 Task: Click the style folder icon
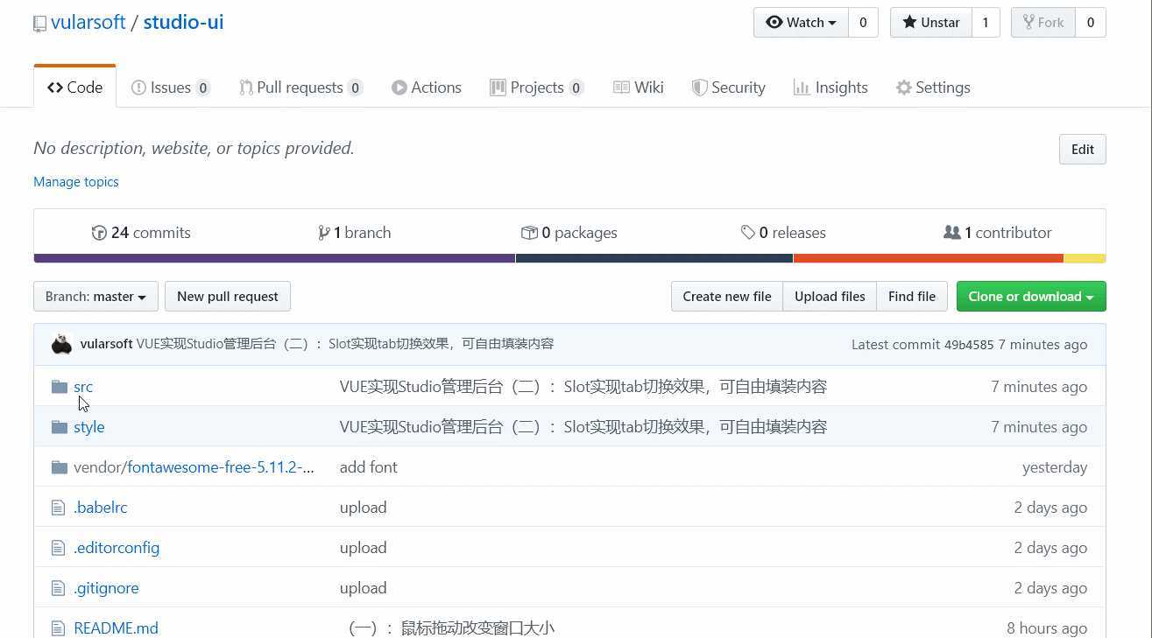click(x=60, y=427)
